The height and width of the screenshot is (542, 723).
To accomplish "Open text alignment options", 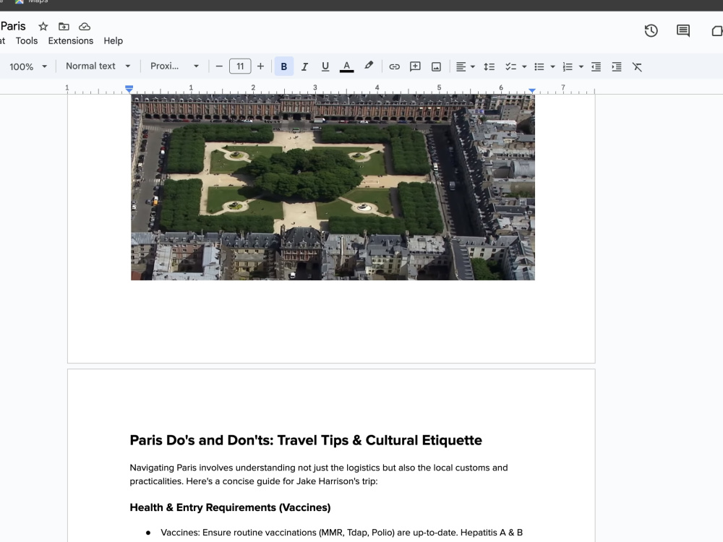I will pyautogui.click(x=465, y=66).
